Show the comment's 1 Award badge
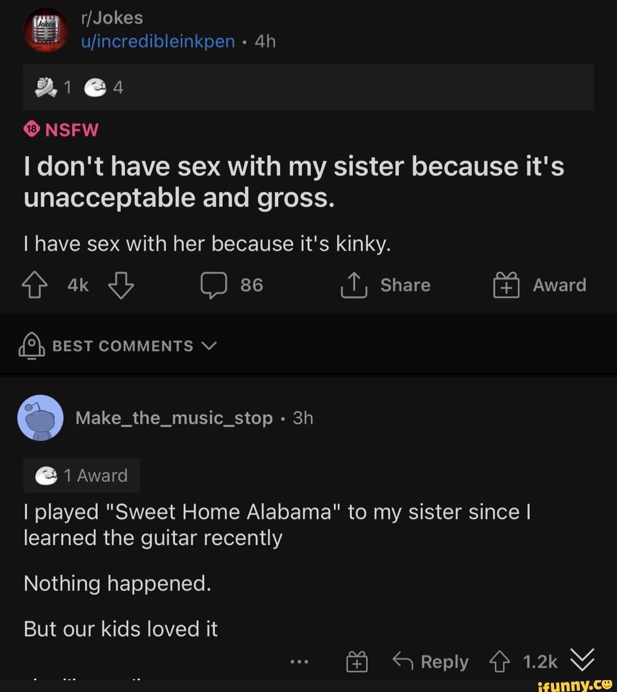Image resolution: width=617 pixels, height=692 pixels. [x=82, y=475]
